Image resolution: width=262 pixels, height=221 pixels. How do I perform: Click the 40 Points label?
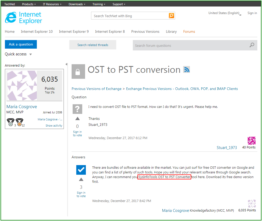pyautogui.click(x=249, y=147)
